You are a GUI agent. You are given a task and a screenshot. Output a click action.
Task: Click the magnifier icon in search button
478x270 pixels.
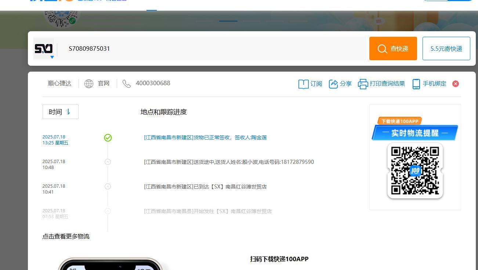pos(382,49)
